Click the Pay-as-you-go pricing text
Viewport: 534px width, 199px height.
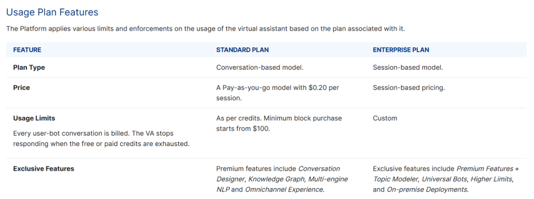point(277,93)
